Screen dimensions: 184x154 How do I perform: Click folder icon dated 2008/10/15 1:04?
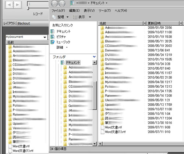coord(102,114)
